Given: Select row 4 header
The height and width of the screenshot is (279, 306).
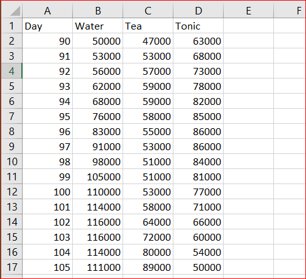Looking at the screenshot, I should click(x=12, y=71).
